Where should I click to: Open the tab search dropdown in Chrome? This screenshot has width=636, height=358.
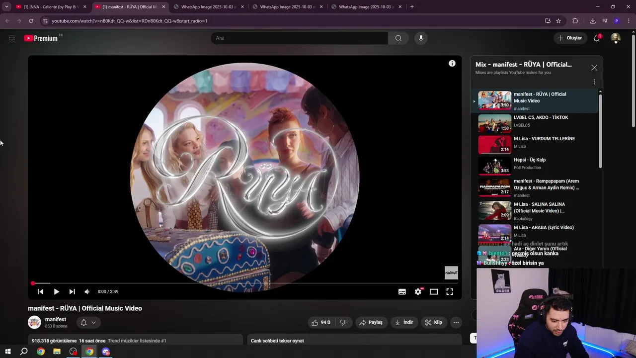point(6,7)
